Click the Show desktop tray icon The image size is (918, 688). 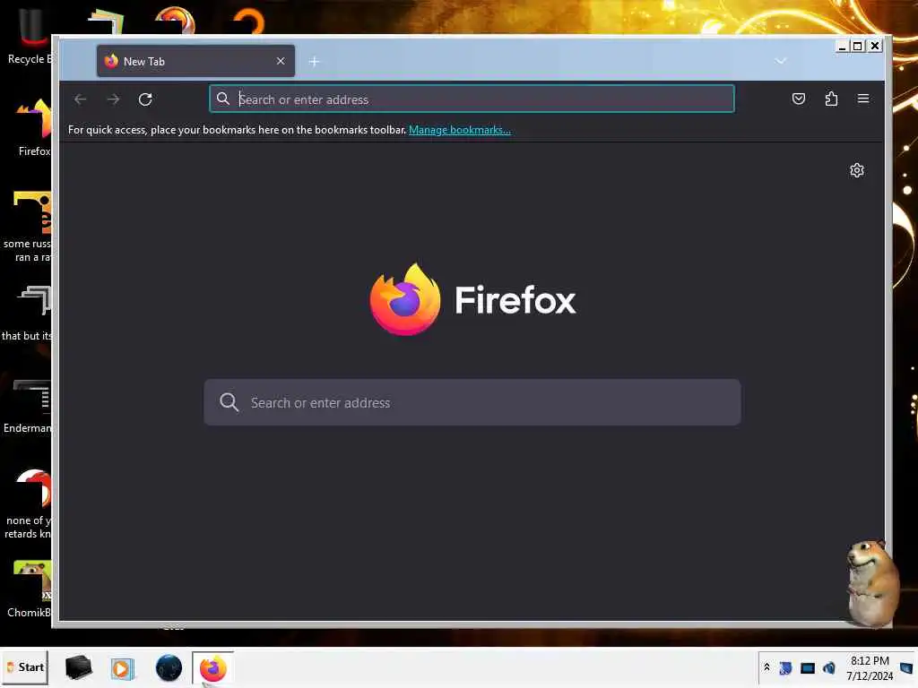tap(906, 668)
